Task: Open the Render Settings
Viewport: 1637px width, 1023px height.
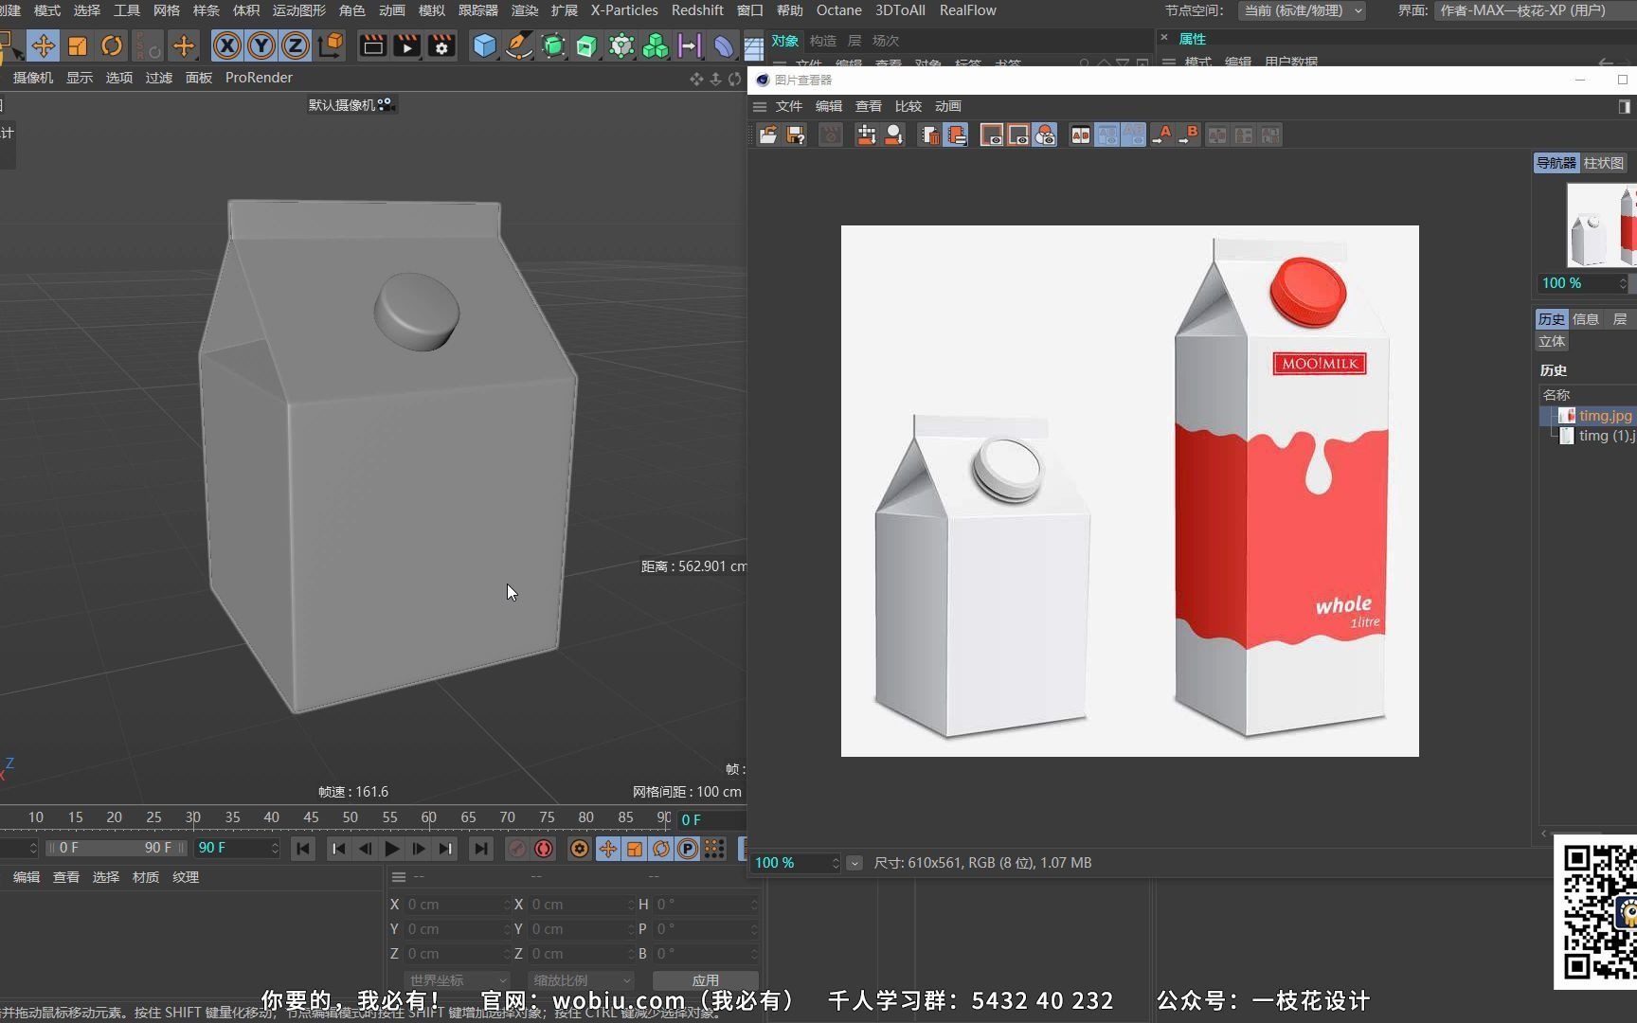Action: [441, 45]
